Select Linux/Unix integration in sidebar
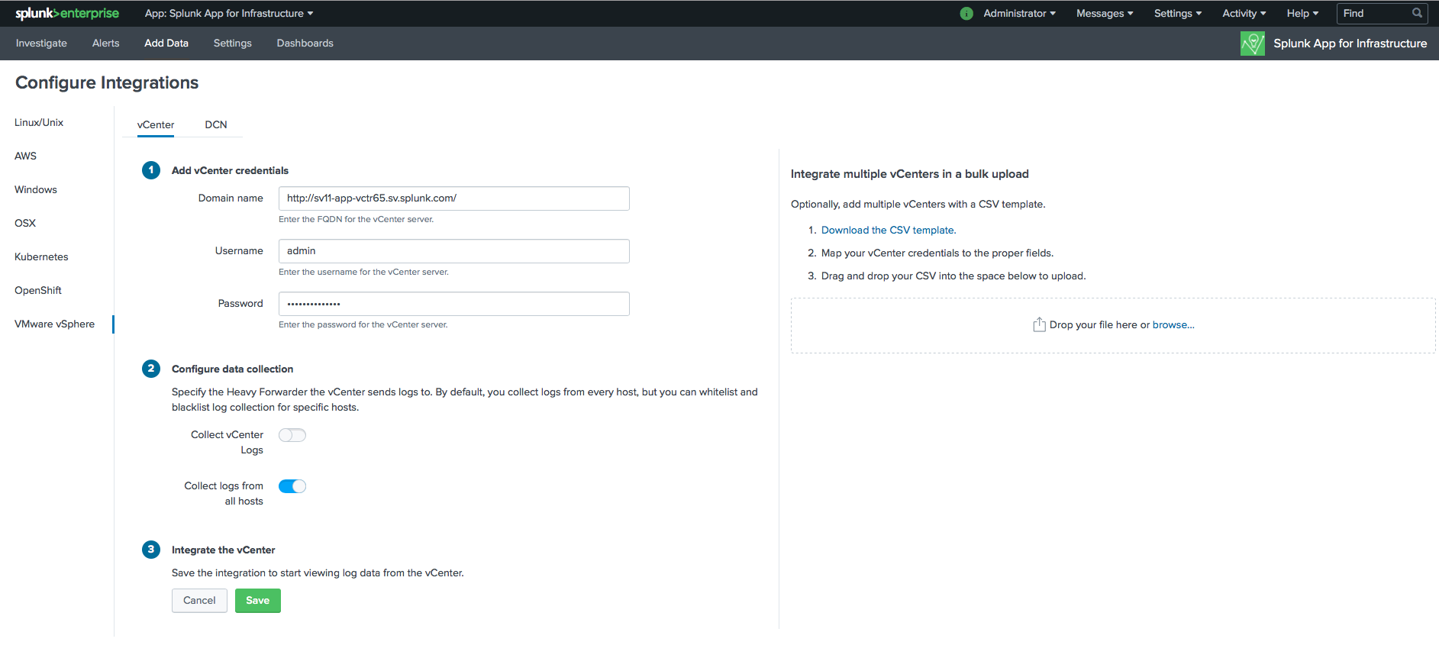 click(x=39, y=122)
